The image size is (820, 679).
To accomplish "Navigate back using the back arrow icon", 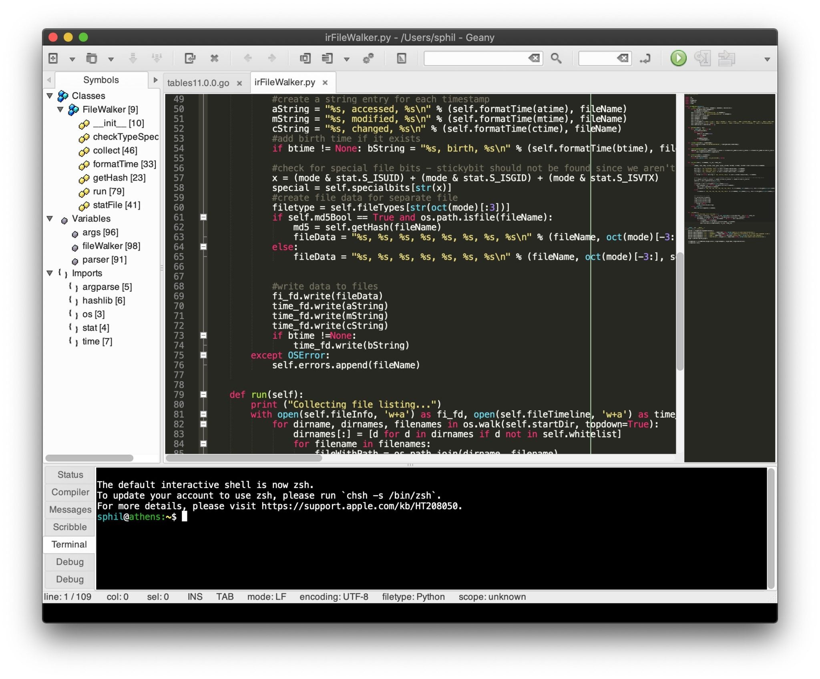I will click(x=249, y=58).
